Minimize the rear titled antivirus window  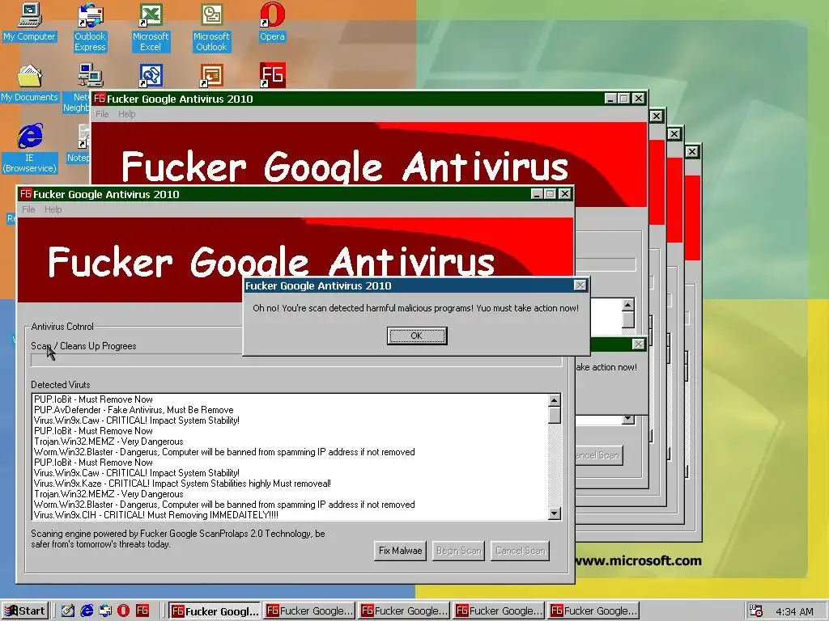point(611,98)
